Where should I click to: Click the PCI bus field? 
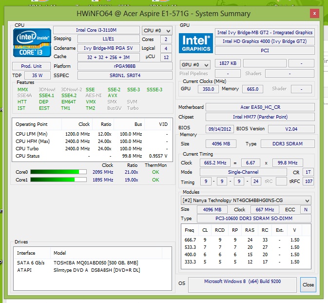click(x=265, y=50)
